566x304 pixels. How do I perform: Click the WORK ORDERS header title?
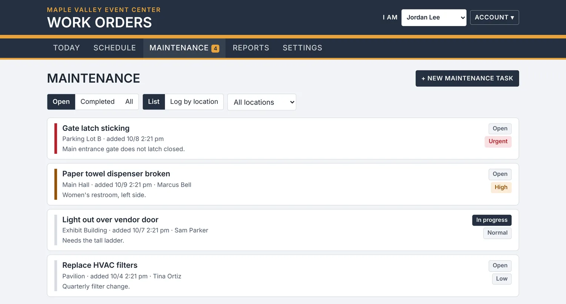(100, 23)
